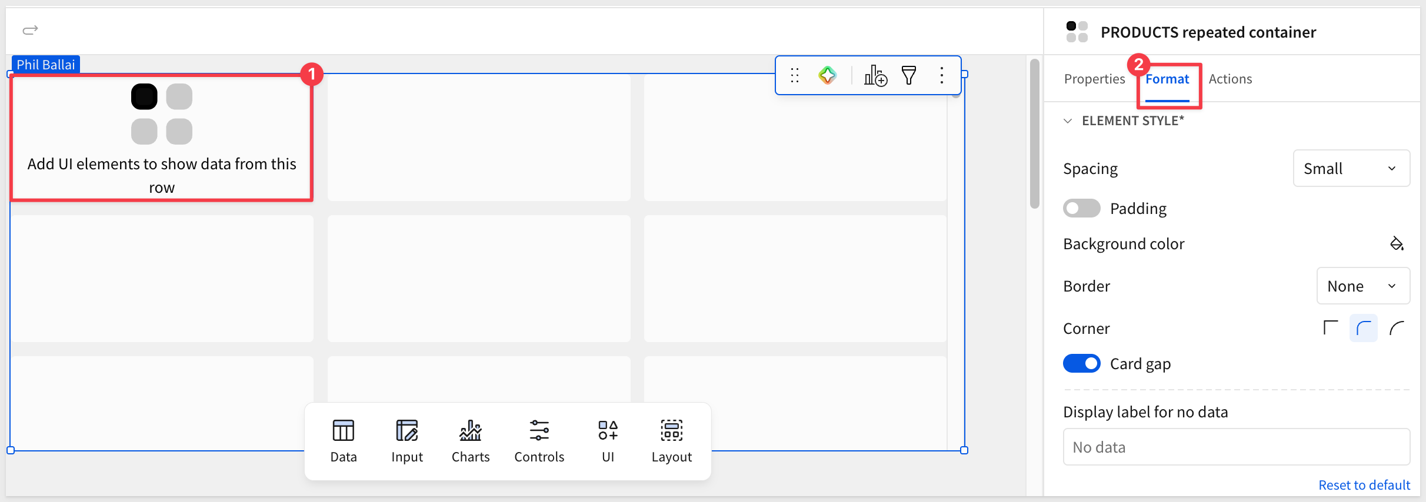Switch to the Properties tab
1426x502 pixels.
(x=1094, y=79)
